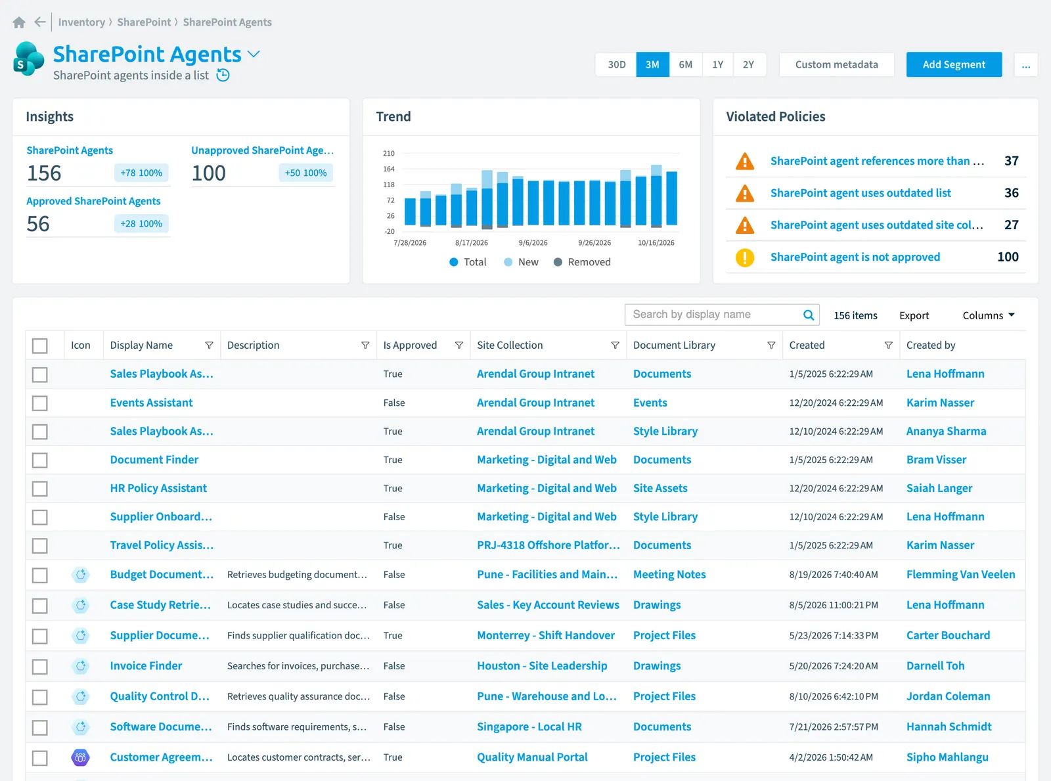Toggle the Total legend swatch
The image size is (1051, 781).
453,262
